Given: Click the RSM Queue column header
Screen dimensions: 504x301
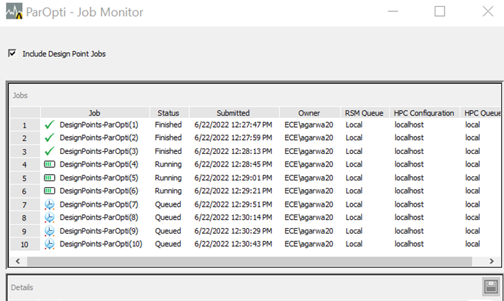Looking at the screenshot, I should pos(364,113).
